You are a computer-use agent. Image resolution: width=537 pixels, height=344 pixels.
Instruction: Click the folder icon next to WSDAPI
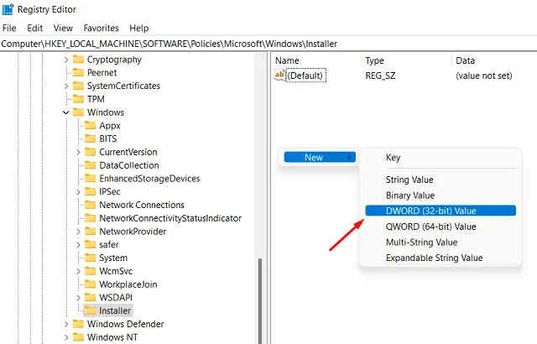90,297
